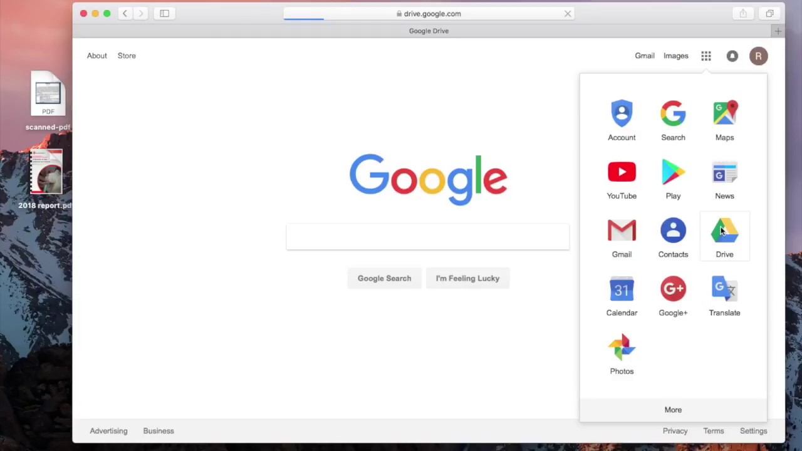Open Maps from the apps grid
Screen dimensions: 802x451
click(x=724, y=120)
